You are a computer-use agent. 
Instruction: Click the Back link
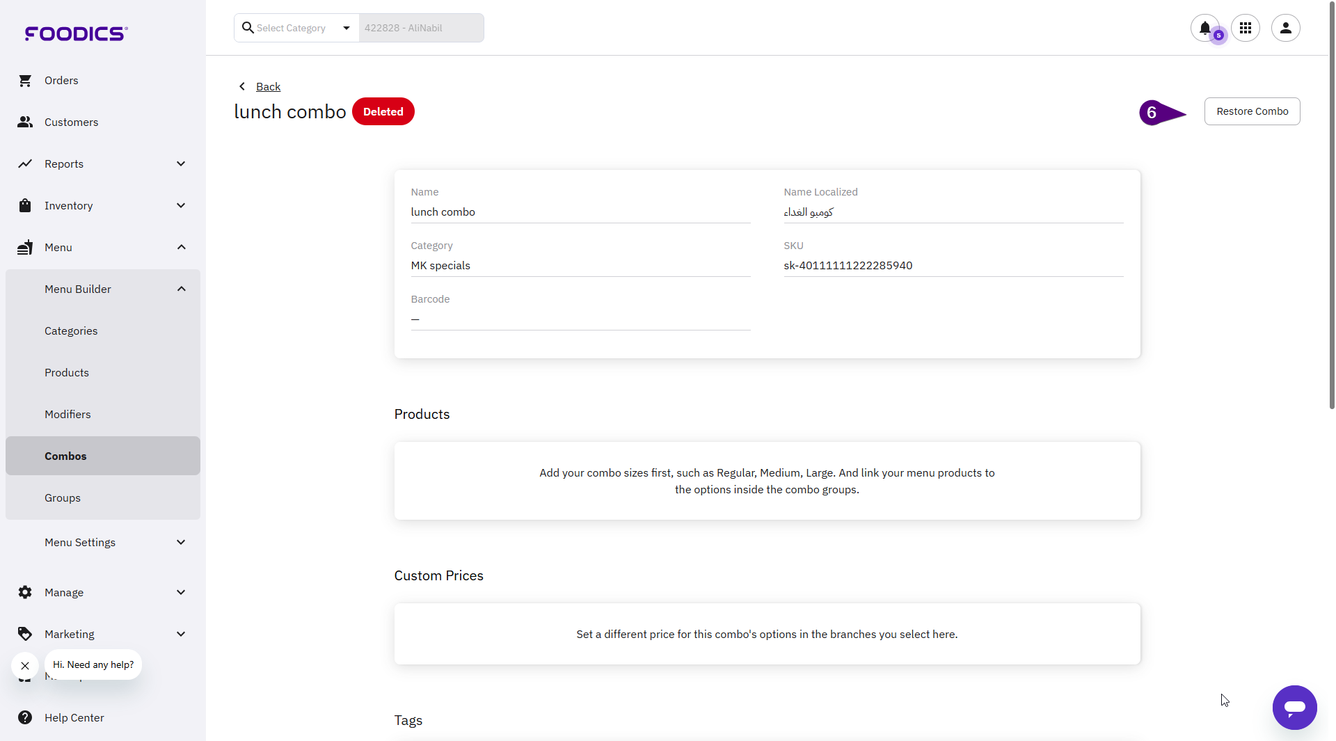[x=268, y=87]
